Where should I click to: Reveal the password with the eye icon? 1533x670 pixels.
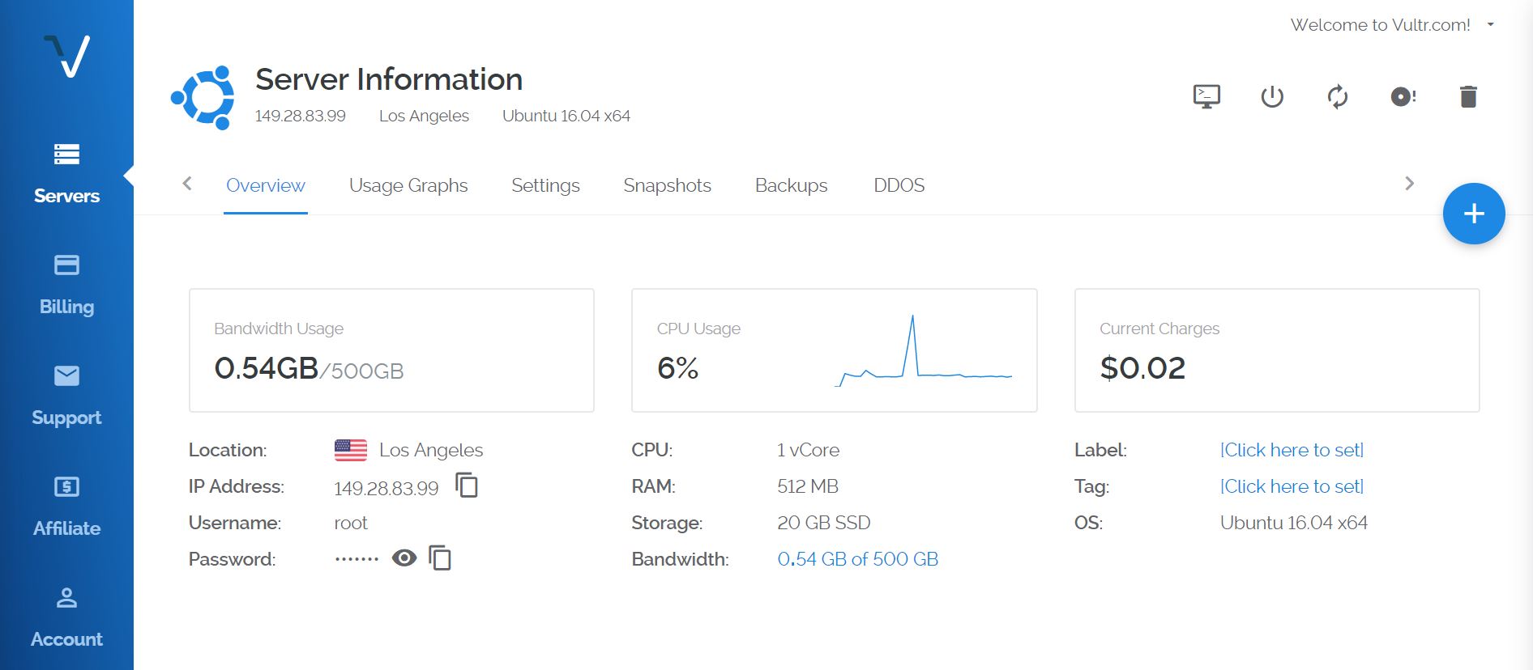[404, 558]
